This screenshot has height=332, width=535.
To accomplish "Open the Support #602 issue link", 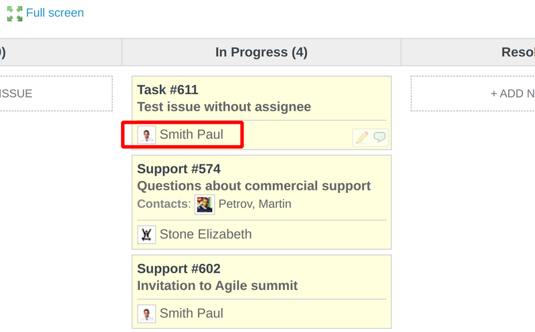I will (x=179, y=269).
